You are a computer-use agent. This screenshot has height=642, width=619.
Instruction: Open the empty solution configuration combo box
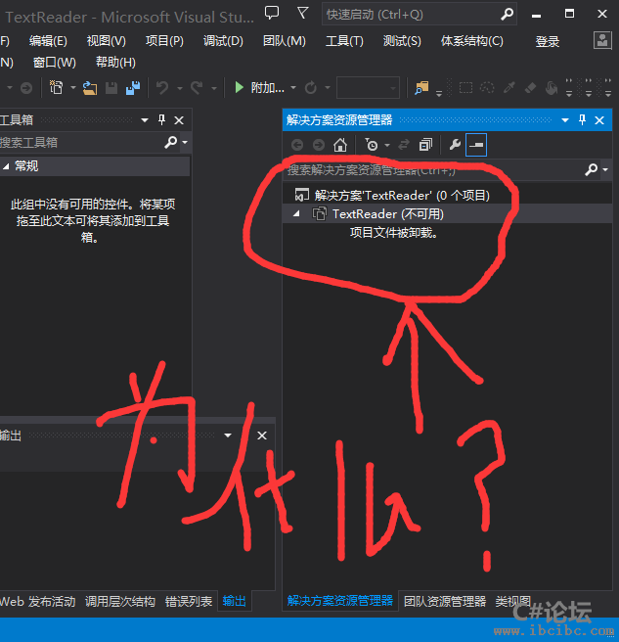pos(368,88)
